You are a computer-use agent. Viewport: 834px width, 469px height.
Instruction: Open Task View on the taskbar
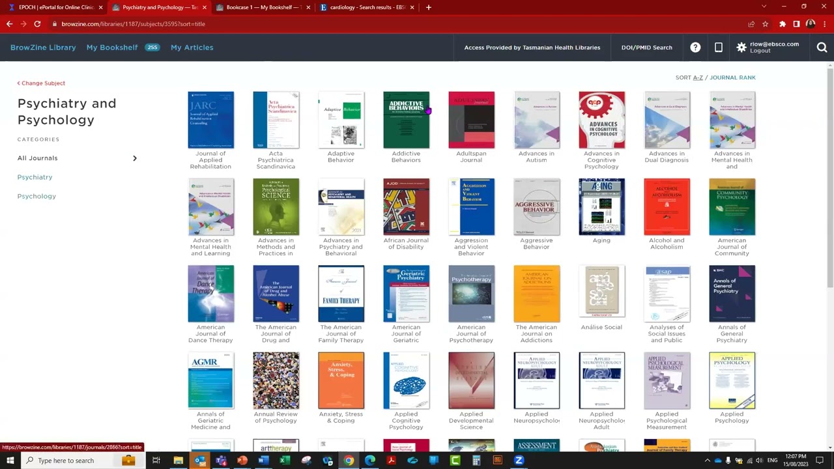(156, 461)
